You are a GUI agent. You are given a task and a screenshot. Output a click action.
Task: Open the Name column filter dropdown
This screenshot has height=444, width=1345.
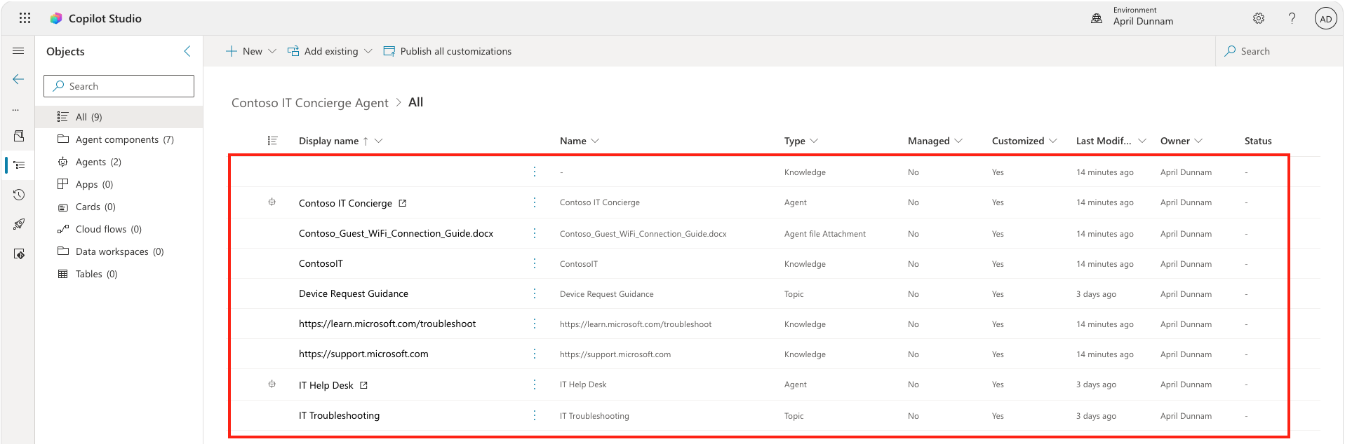pos(595,141)
